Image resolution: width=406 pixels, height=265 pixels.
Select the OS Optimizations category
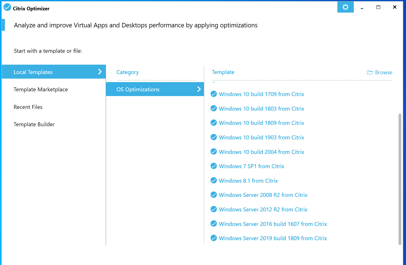(x=155, y=89)
